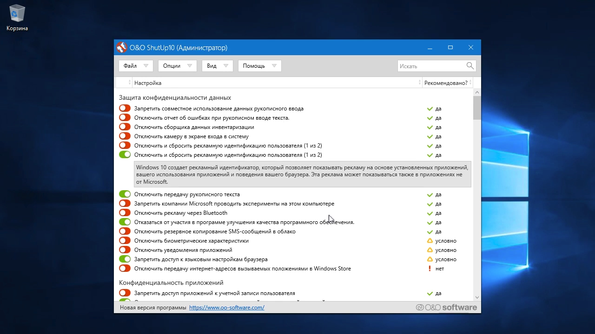The width and height of the screenshot is (595, 334).
Task: Click green checkmark for 'резервное копирование SMS-сообщений' row
Action: pyautogui.click(x=430, y=231)
